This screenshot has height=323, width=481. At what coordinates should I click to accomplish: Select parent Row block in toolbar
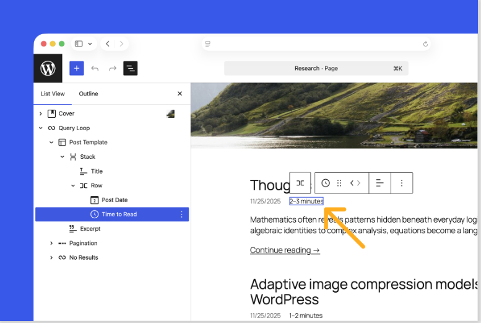pos(300,183)
